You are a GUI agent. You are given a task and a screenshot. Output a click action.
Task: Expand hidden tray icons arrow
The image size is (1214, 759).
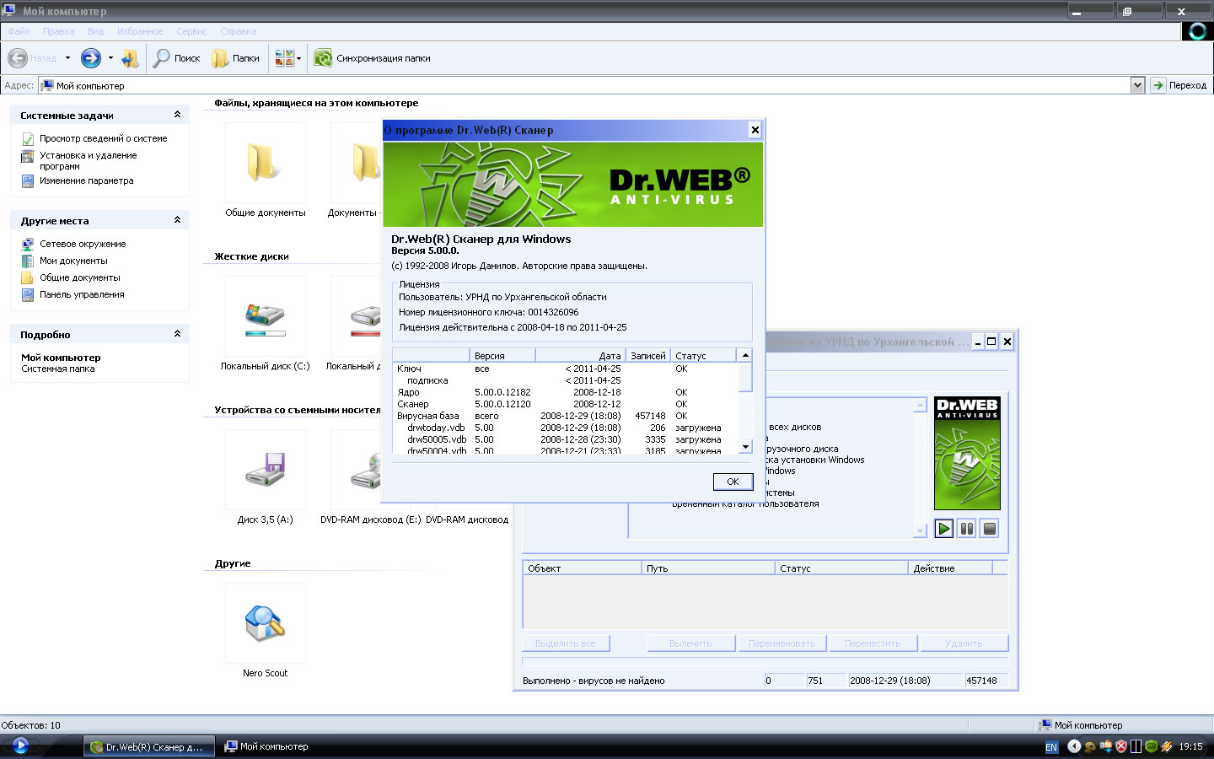[x=1074, y=746]
